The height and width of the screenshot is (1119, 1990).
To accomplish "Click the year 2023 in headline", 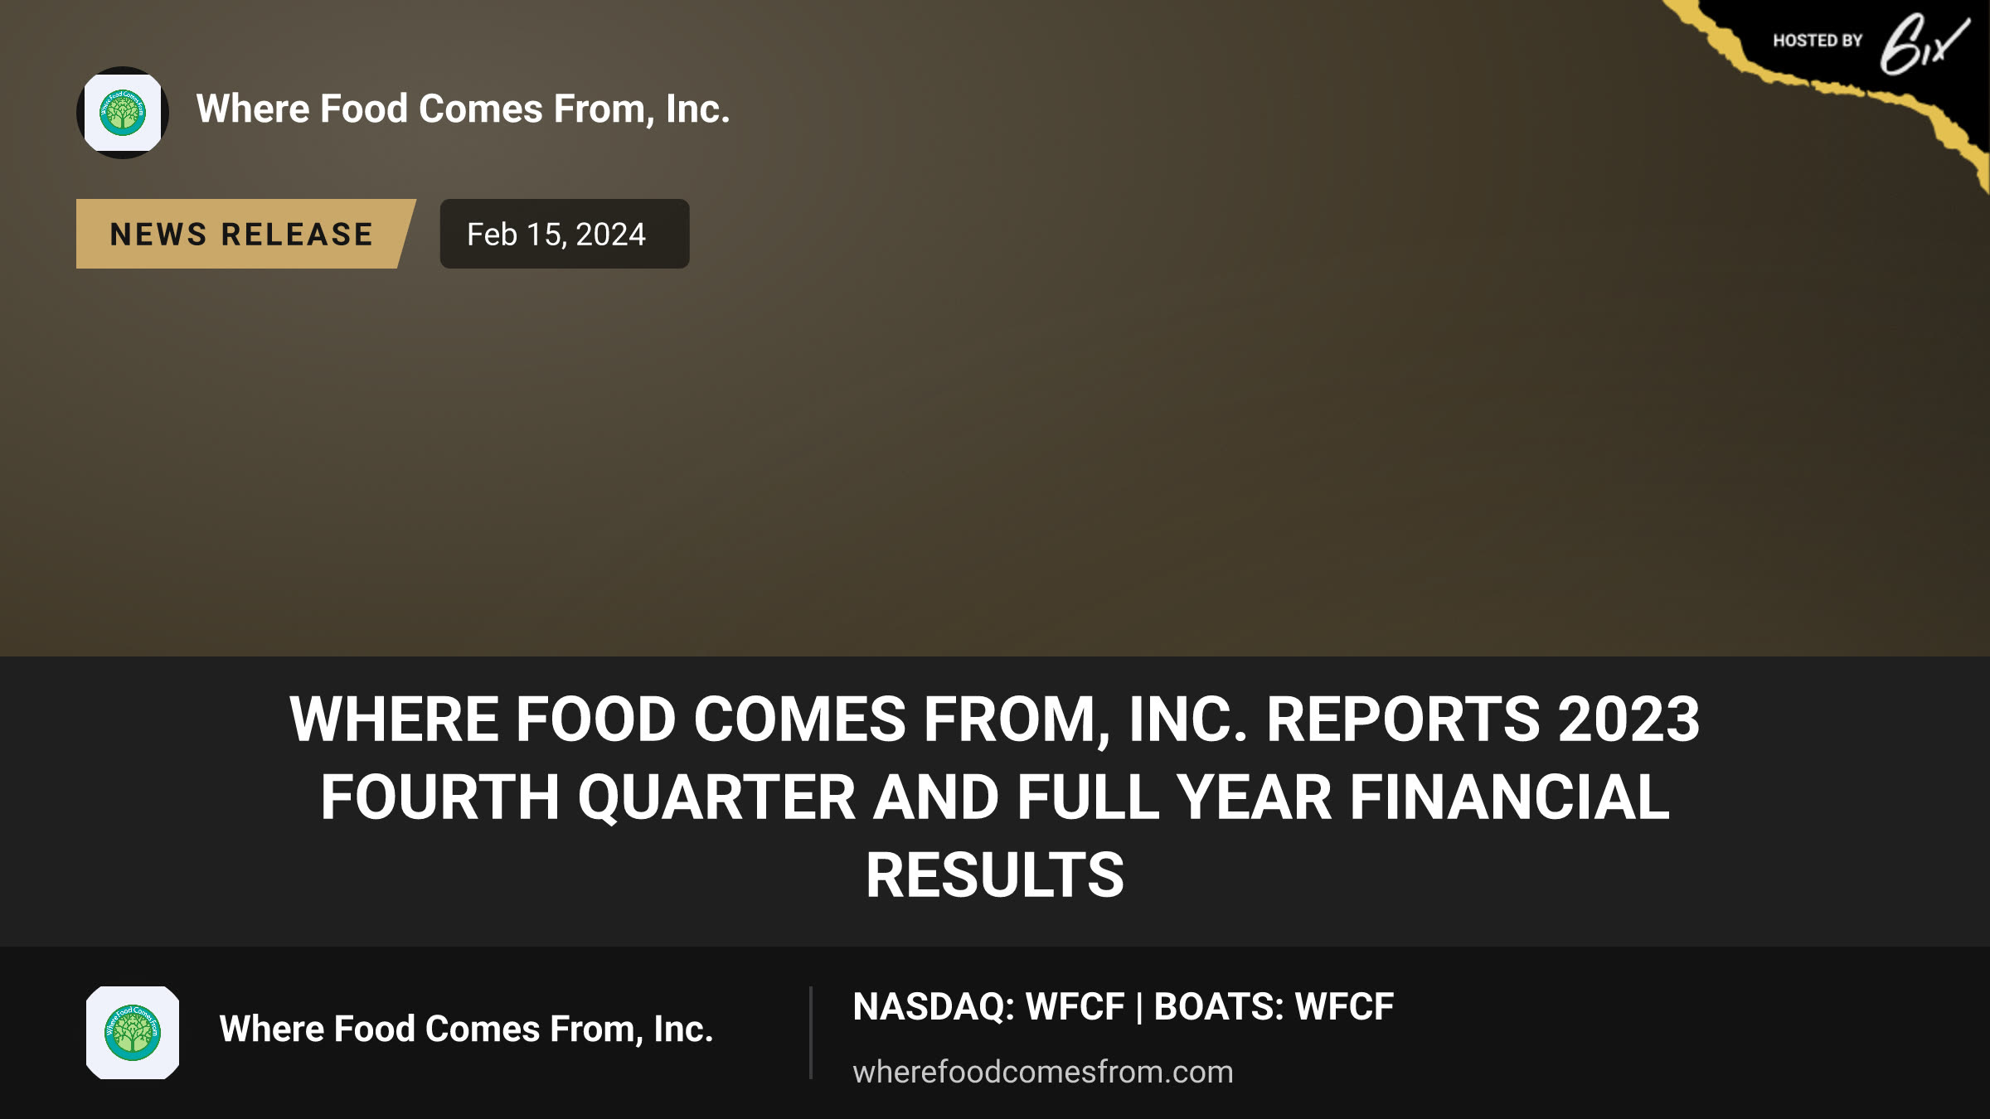I will [1628, 719].
